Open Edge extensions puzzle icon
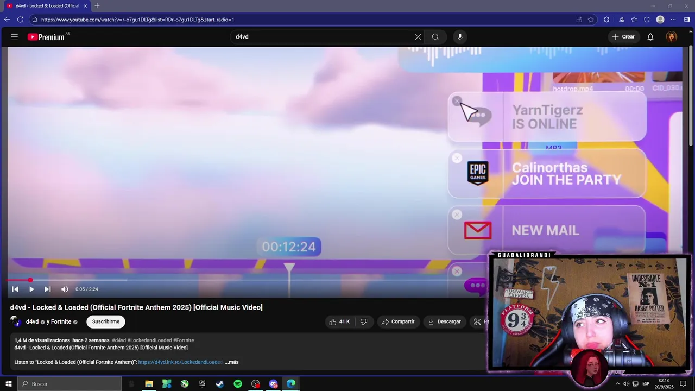695x391 pixels. click(x=606, y=20)
